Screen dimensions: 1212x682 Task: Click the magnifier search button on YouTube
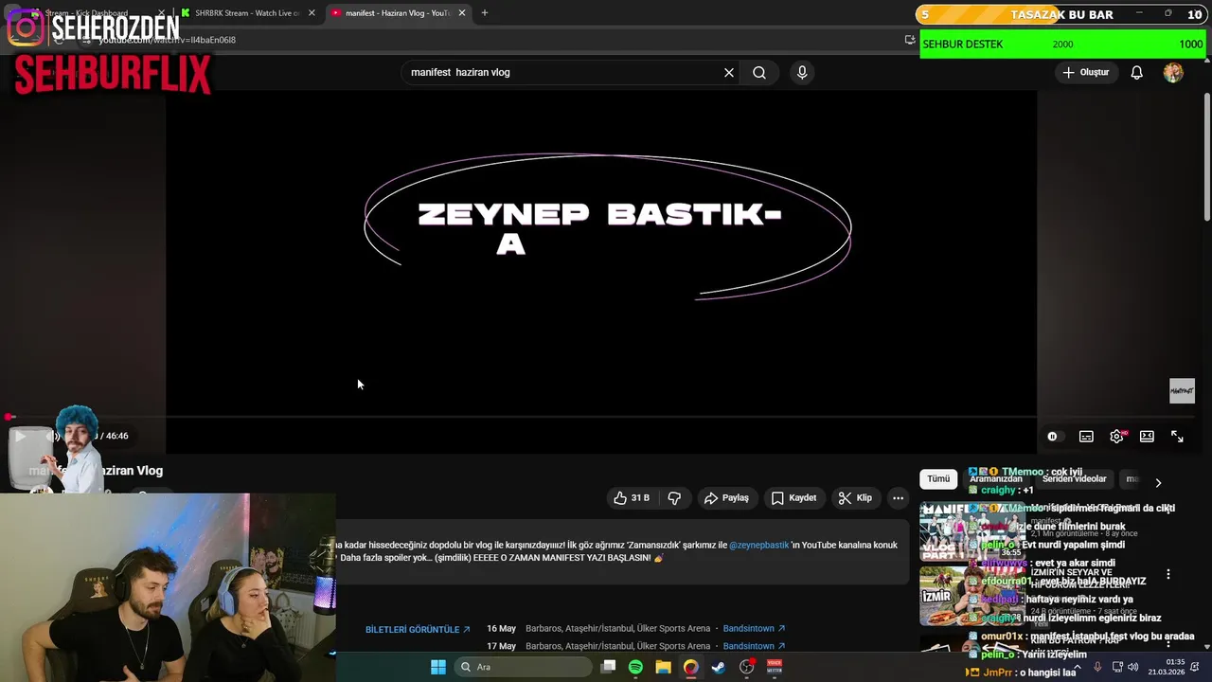click(759, 72)
